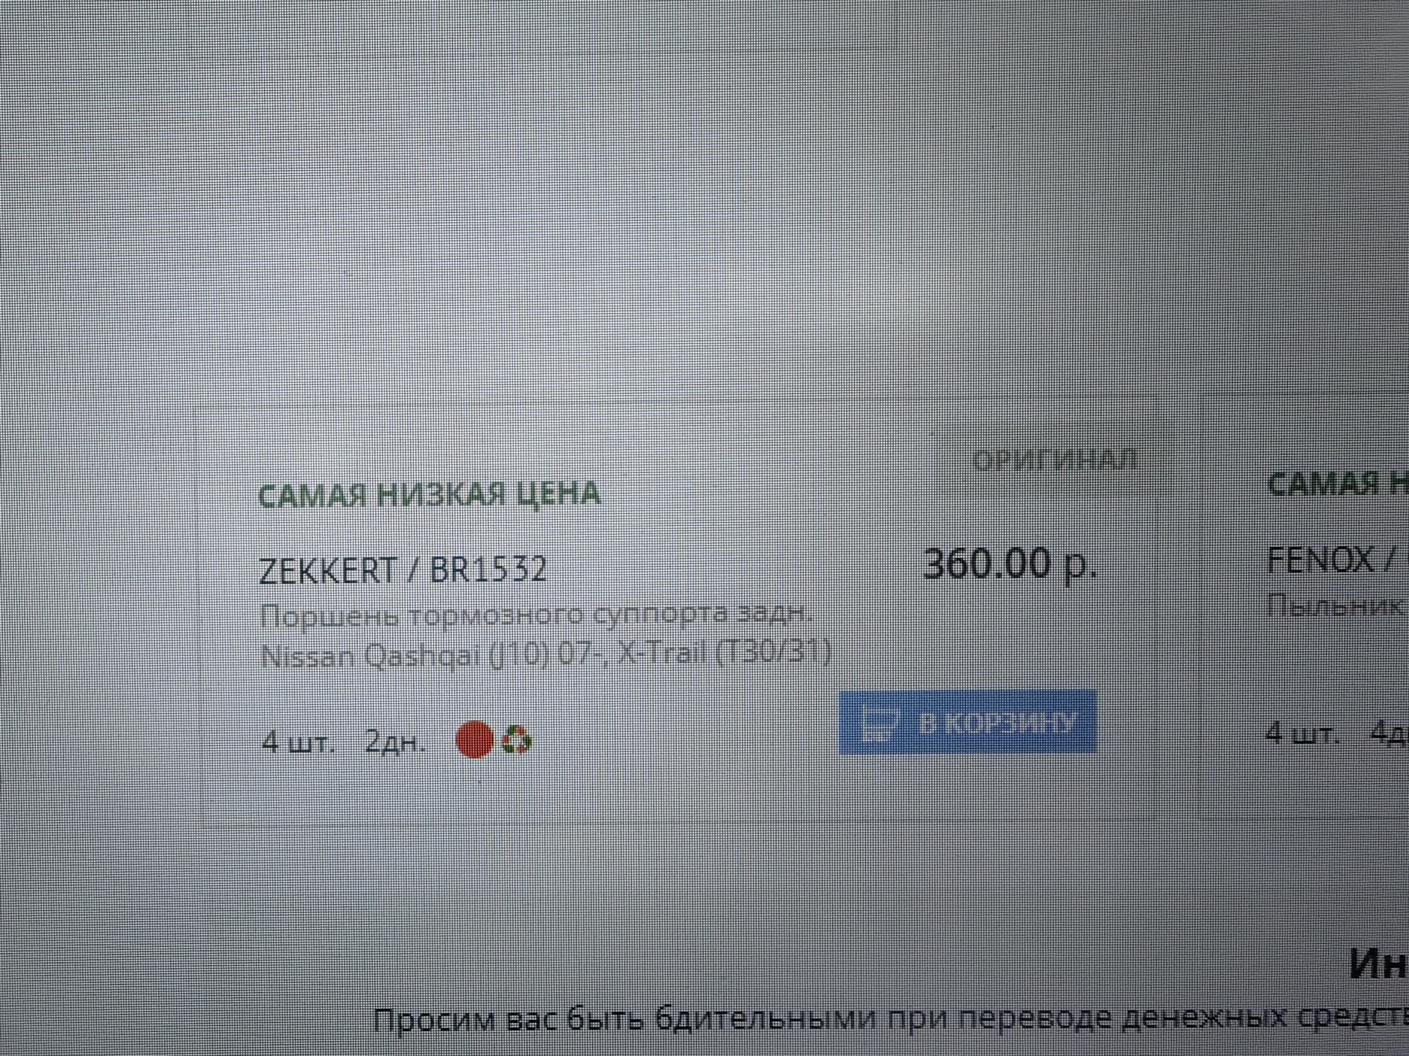This screenshot has height=1056, width=1409.
Task: Click the 2дн. delivery time label
Action: tap(396, 742)
